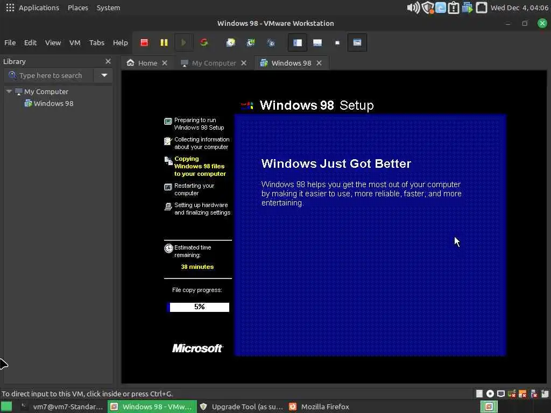
Task: Switch to Windows 98 - VMware taskbar item
Action: pos(152,407)
